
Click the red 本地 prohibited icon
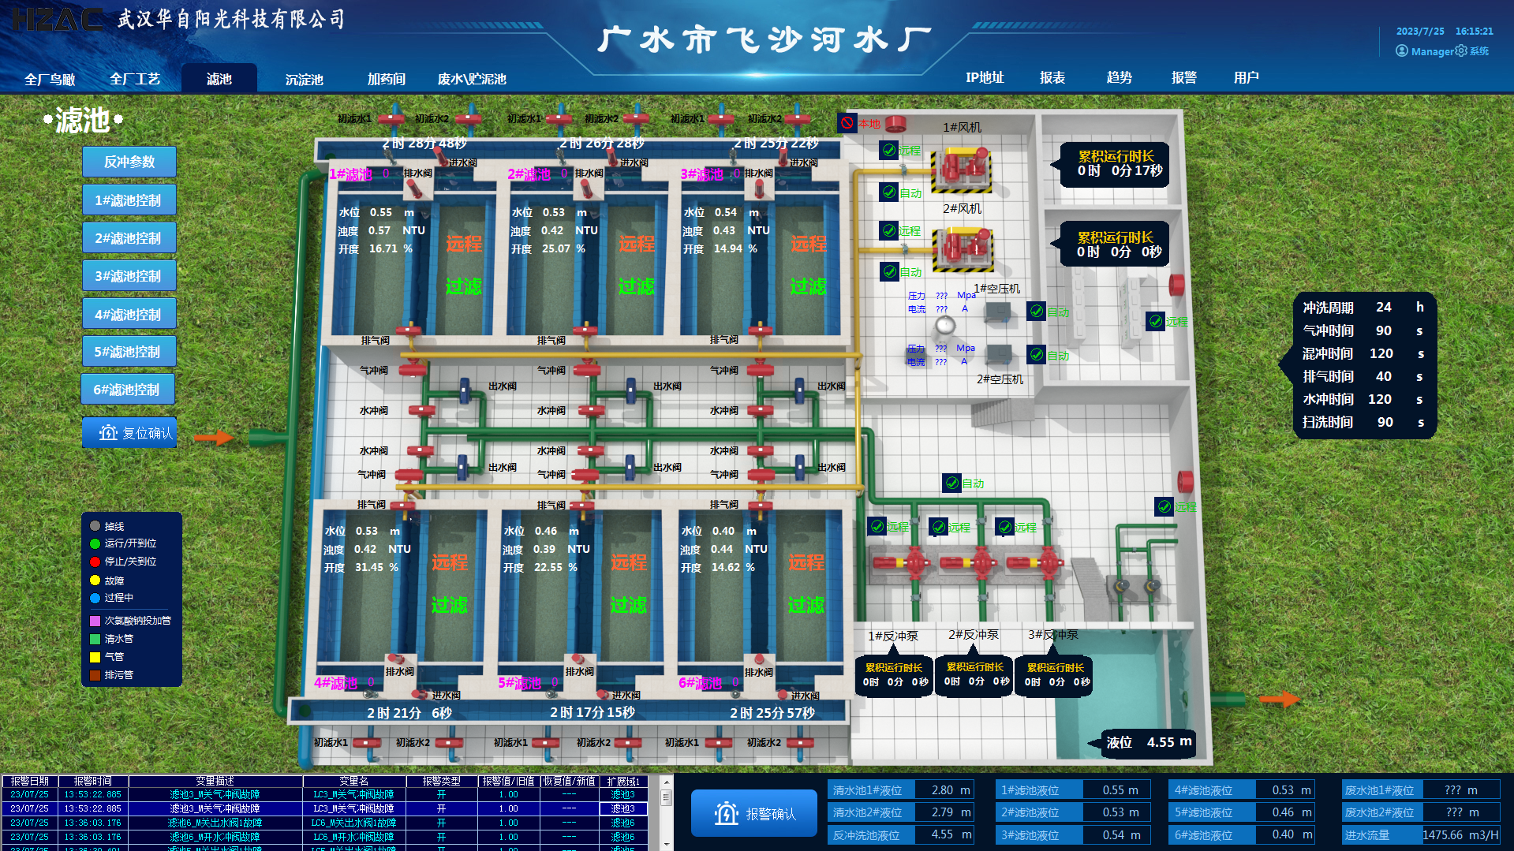(x=847, y=123)
